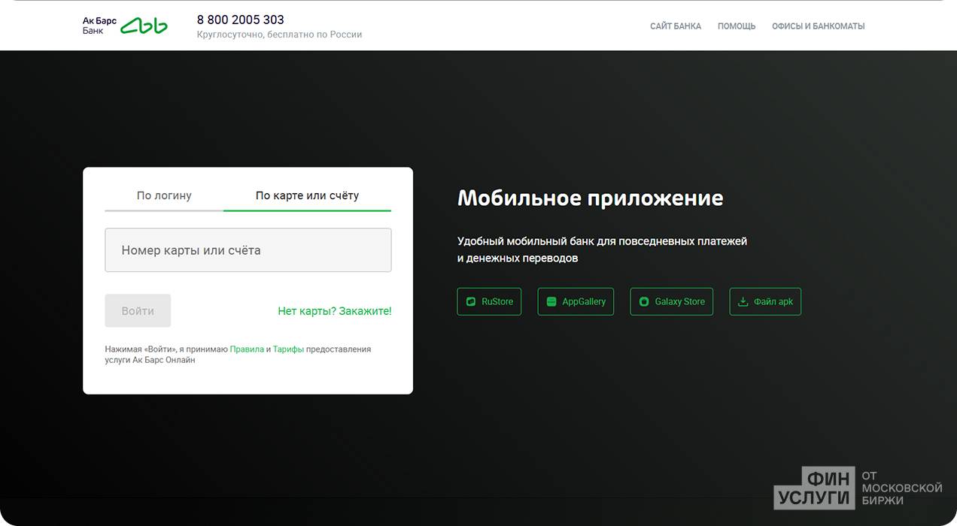Viewport: 957px width, 526px height.
Task: Open the Тарифы link
Action: (288, 349)
